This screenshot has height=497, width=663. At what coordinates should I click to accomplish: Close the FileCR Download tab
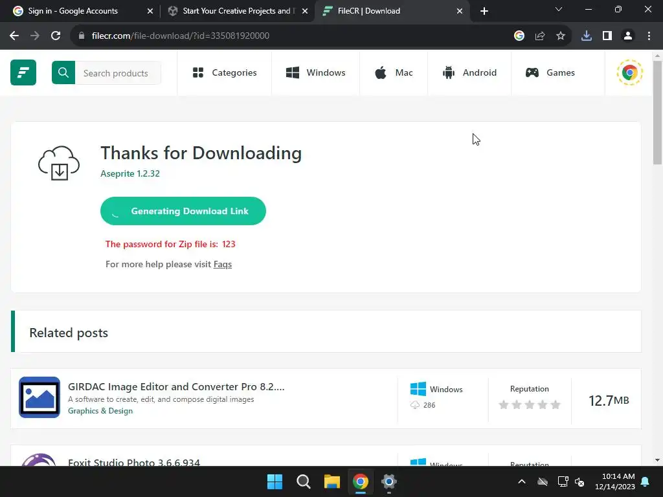tap(460, 11)
